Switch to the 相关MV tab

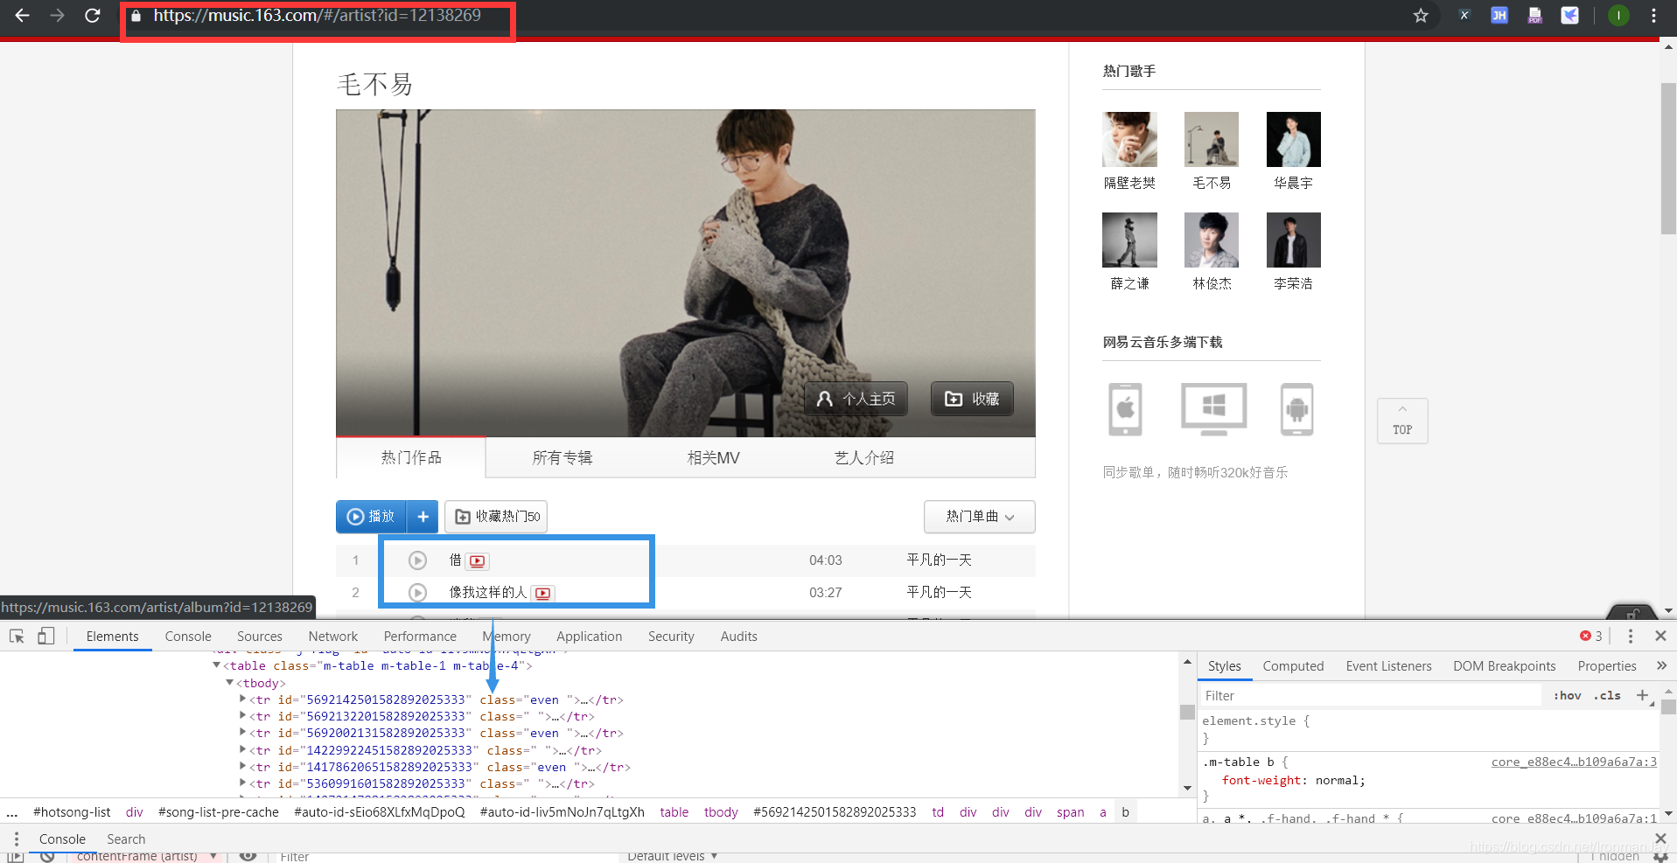[713, 457]
